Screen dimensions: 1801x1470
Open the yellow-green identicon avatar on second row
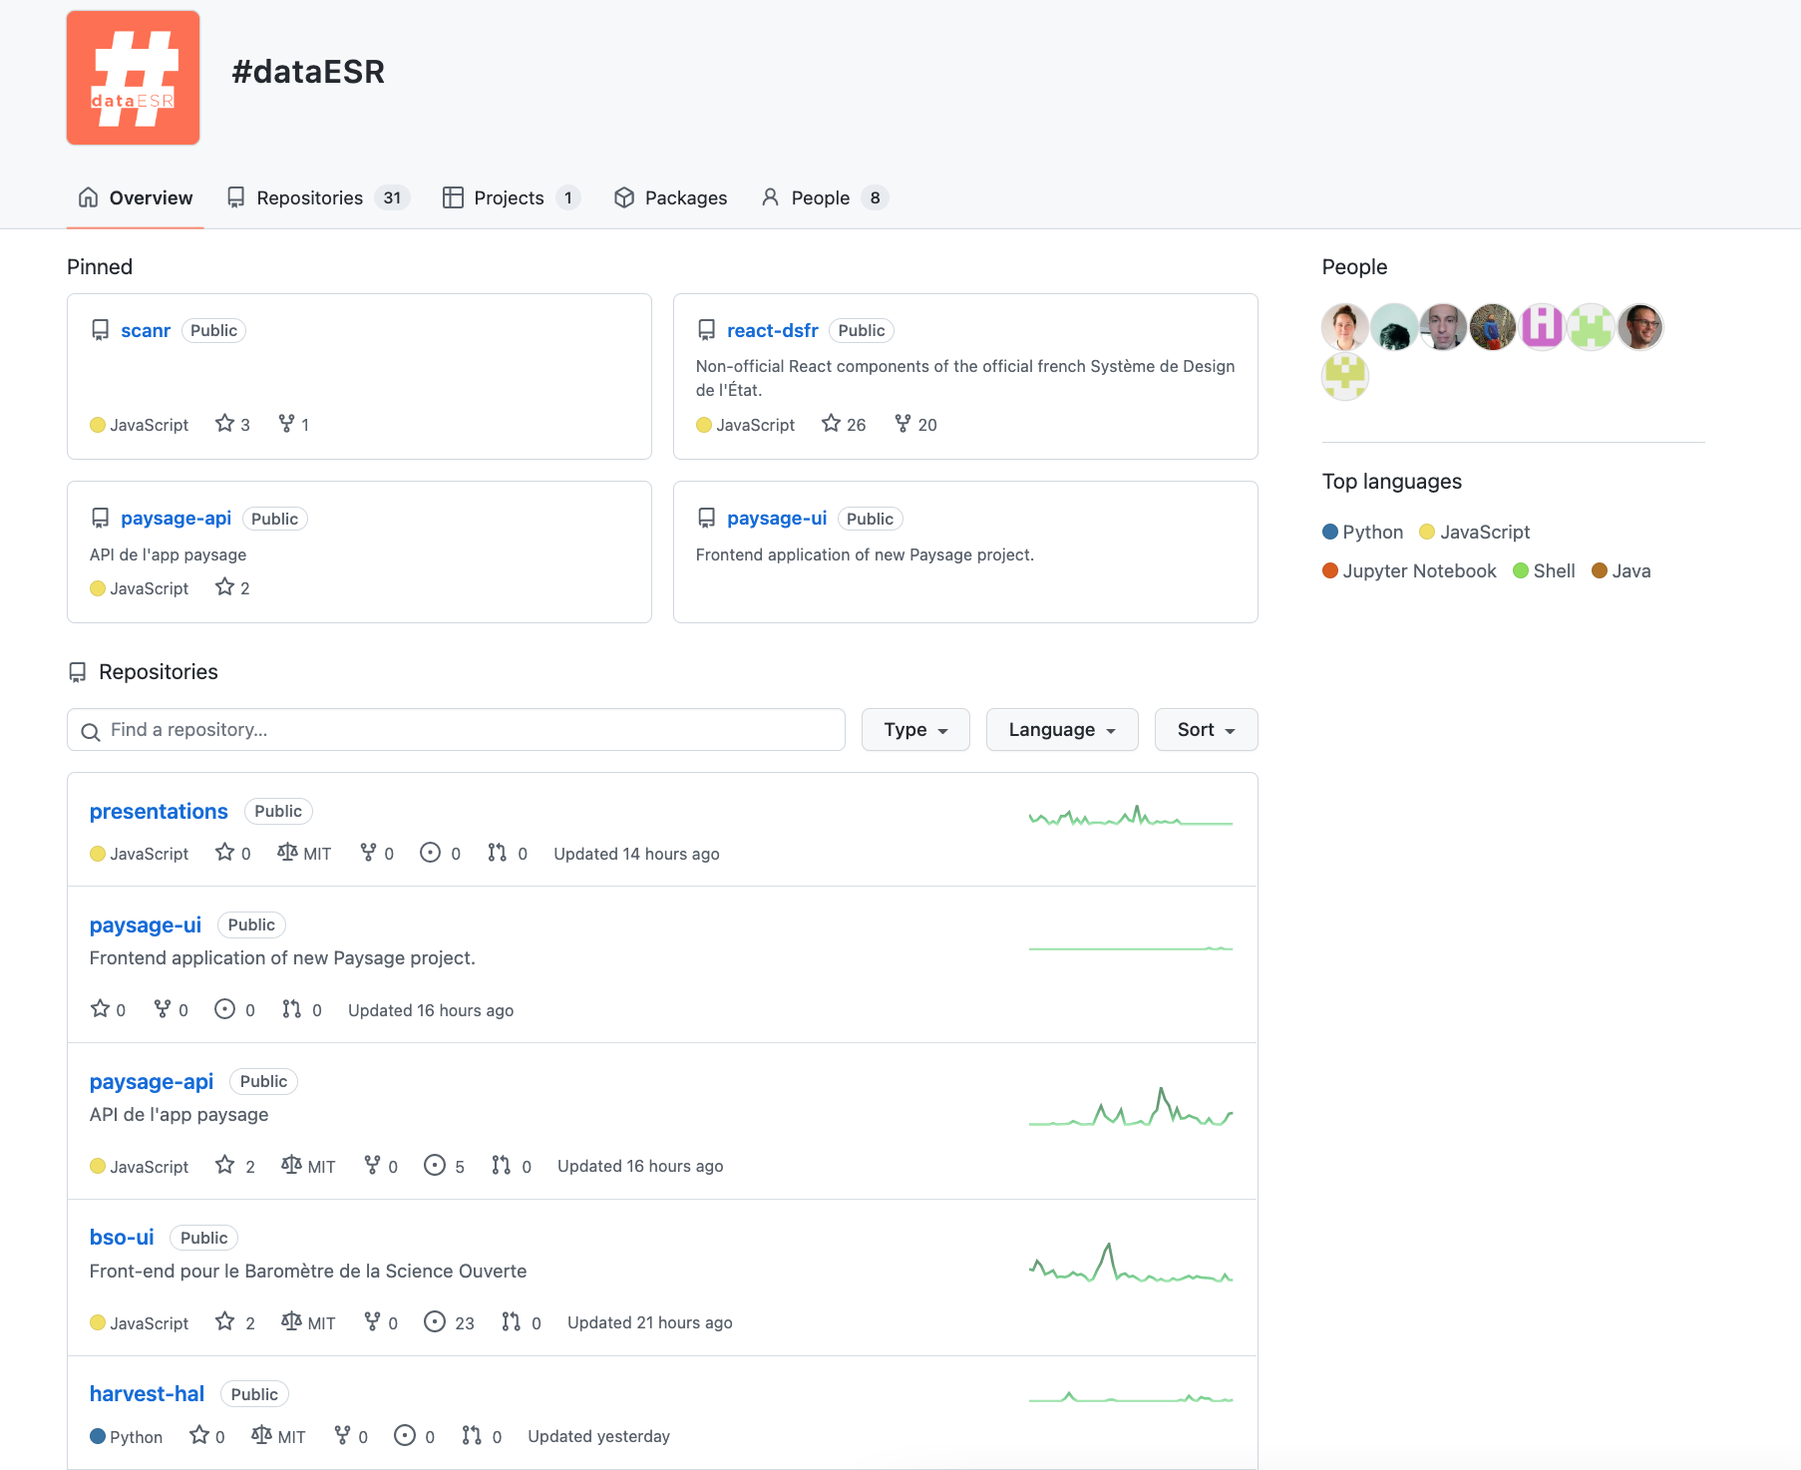pyautogui.click(x=1345, y=376)
